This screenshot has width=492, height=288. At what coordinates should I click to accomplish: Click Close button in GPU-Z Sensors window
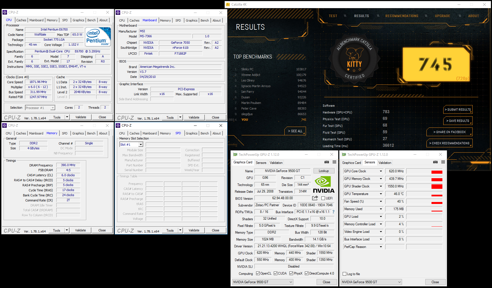(435, 282)
